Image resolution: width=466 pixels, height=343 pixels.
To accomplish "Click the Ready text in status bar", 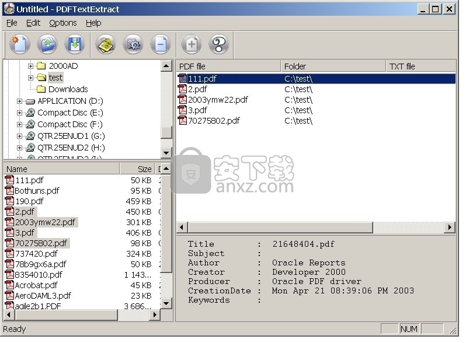I will 15,329.
